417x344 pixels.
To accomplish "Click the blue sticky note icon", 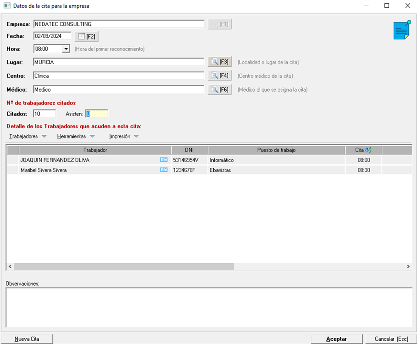I will (x=402, y=30).
